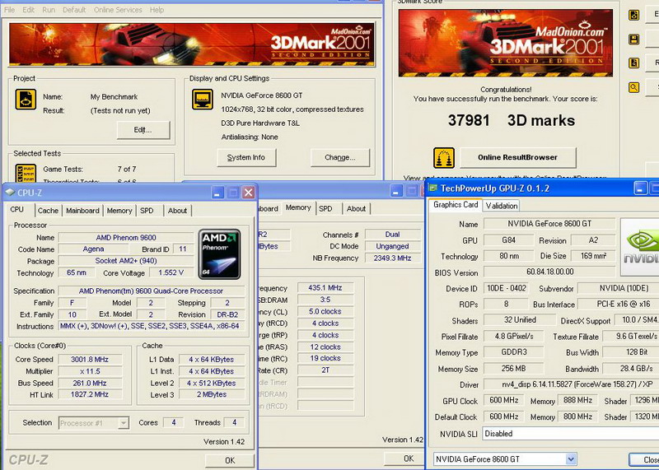
Task: Click the memory frequency value 435.1 MHz
Action: point(325,288)
